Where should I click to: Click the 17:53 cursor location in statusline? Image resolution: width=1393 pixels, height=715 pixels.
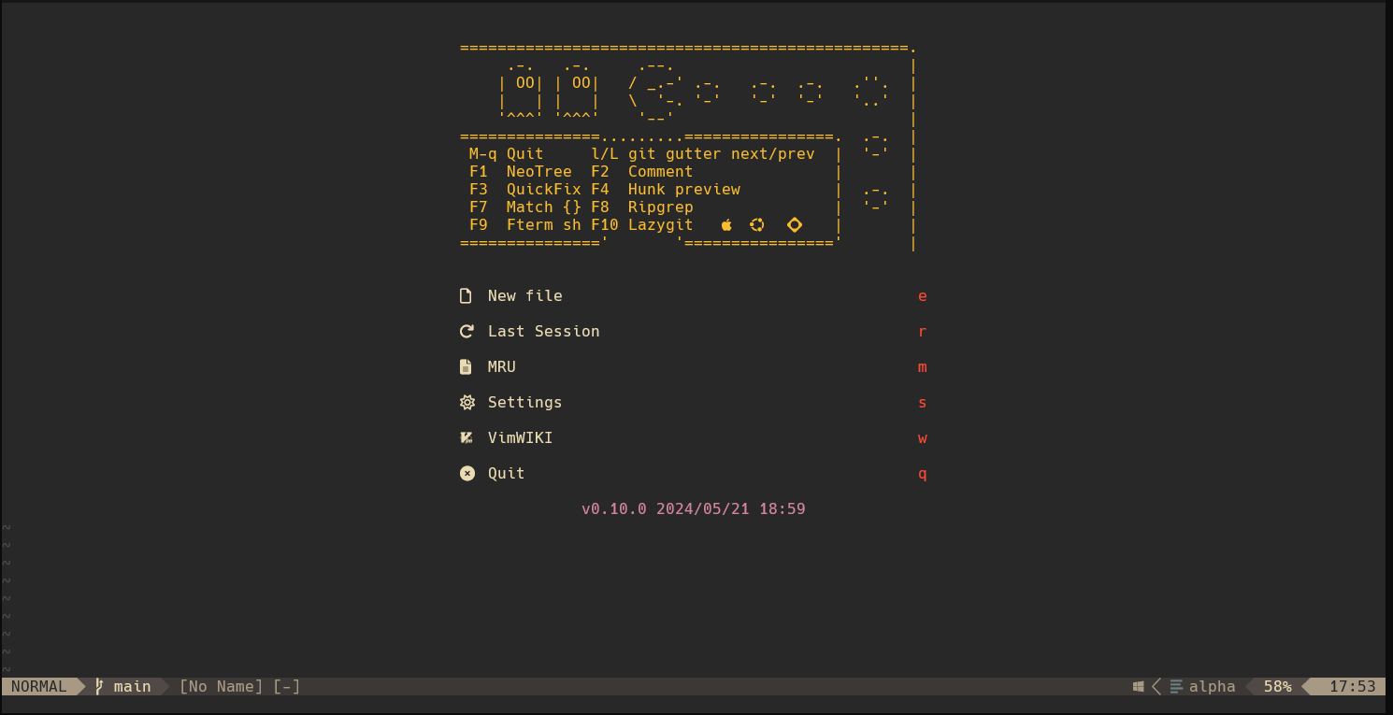[x=1353, y=687]
